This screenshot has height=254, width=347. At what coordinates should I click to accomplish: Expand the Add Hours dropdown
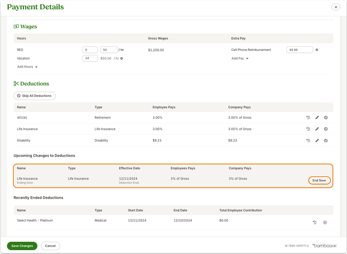coord(27,67)
